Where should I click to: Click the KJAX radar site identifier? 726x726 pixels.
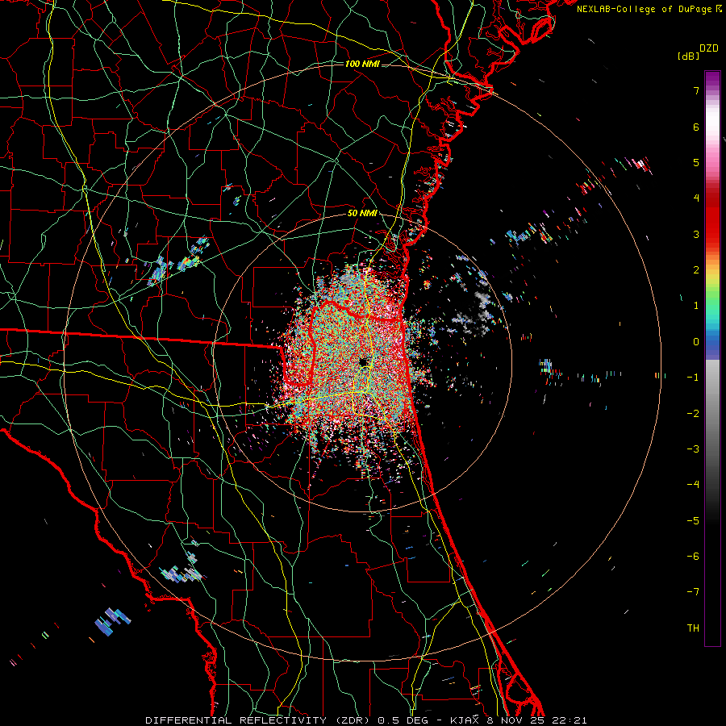coord(464,720)
